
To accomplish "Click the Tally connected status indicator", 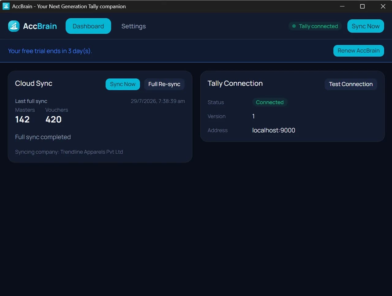I will 315,26.
